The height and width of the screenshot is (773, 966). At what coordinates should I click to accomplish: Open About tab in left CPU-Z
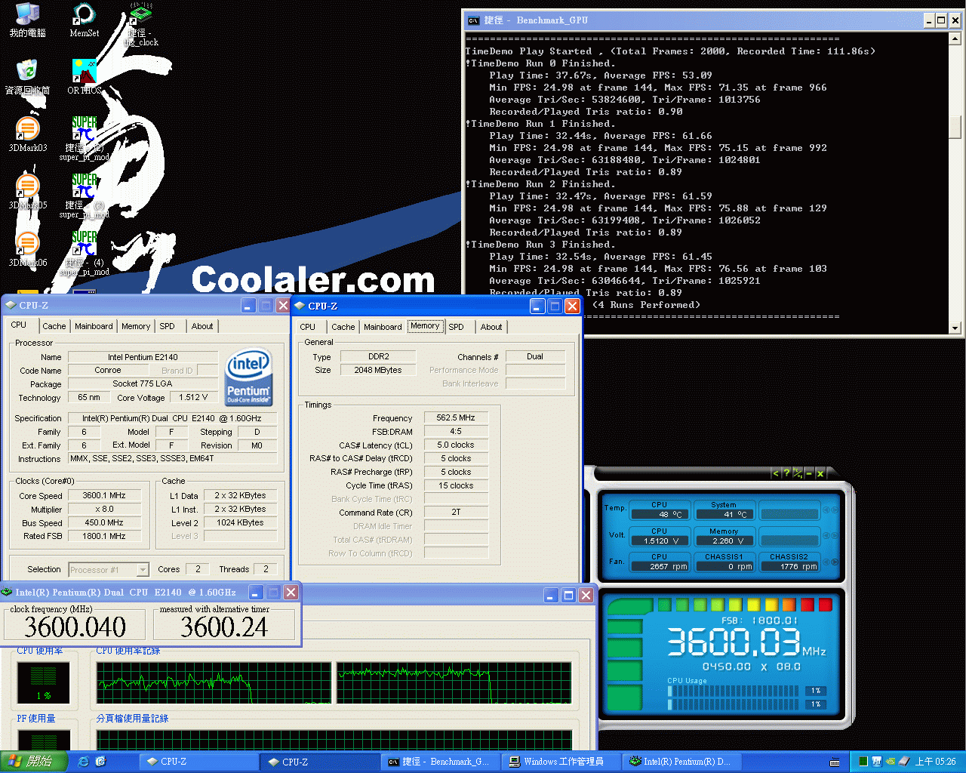click(202, 326)
